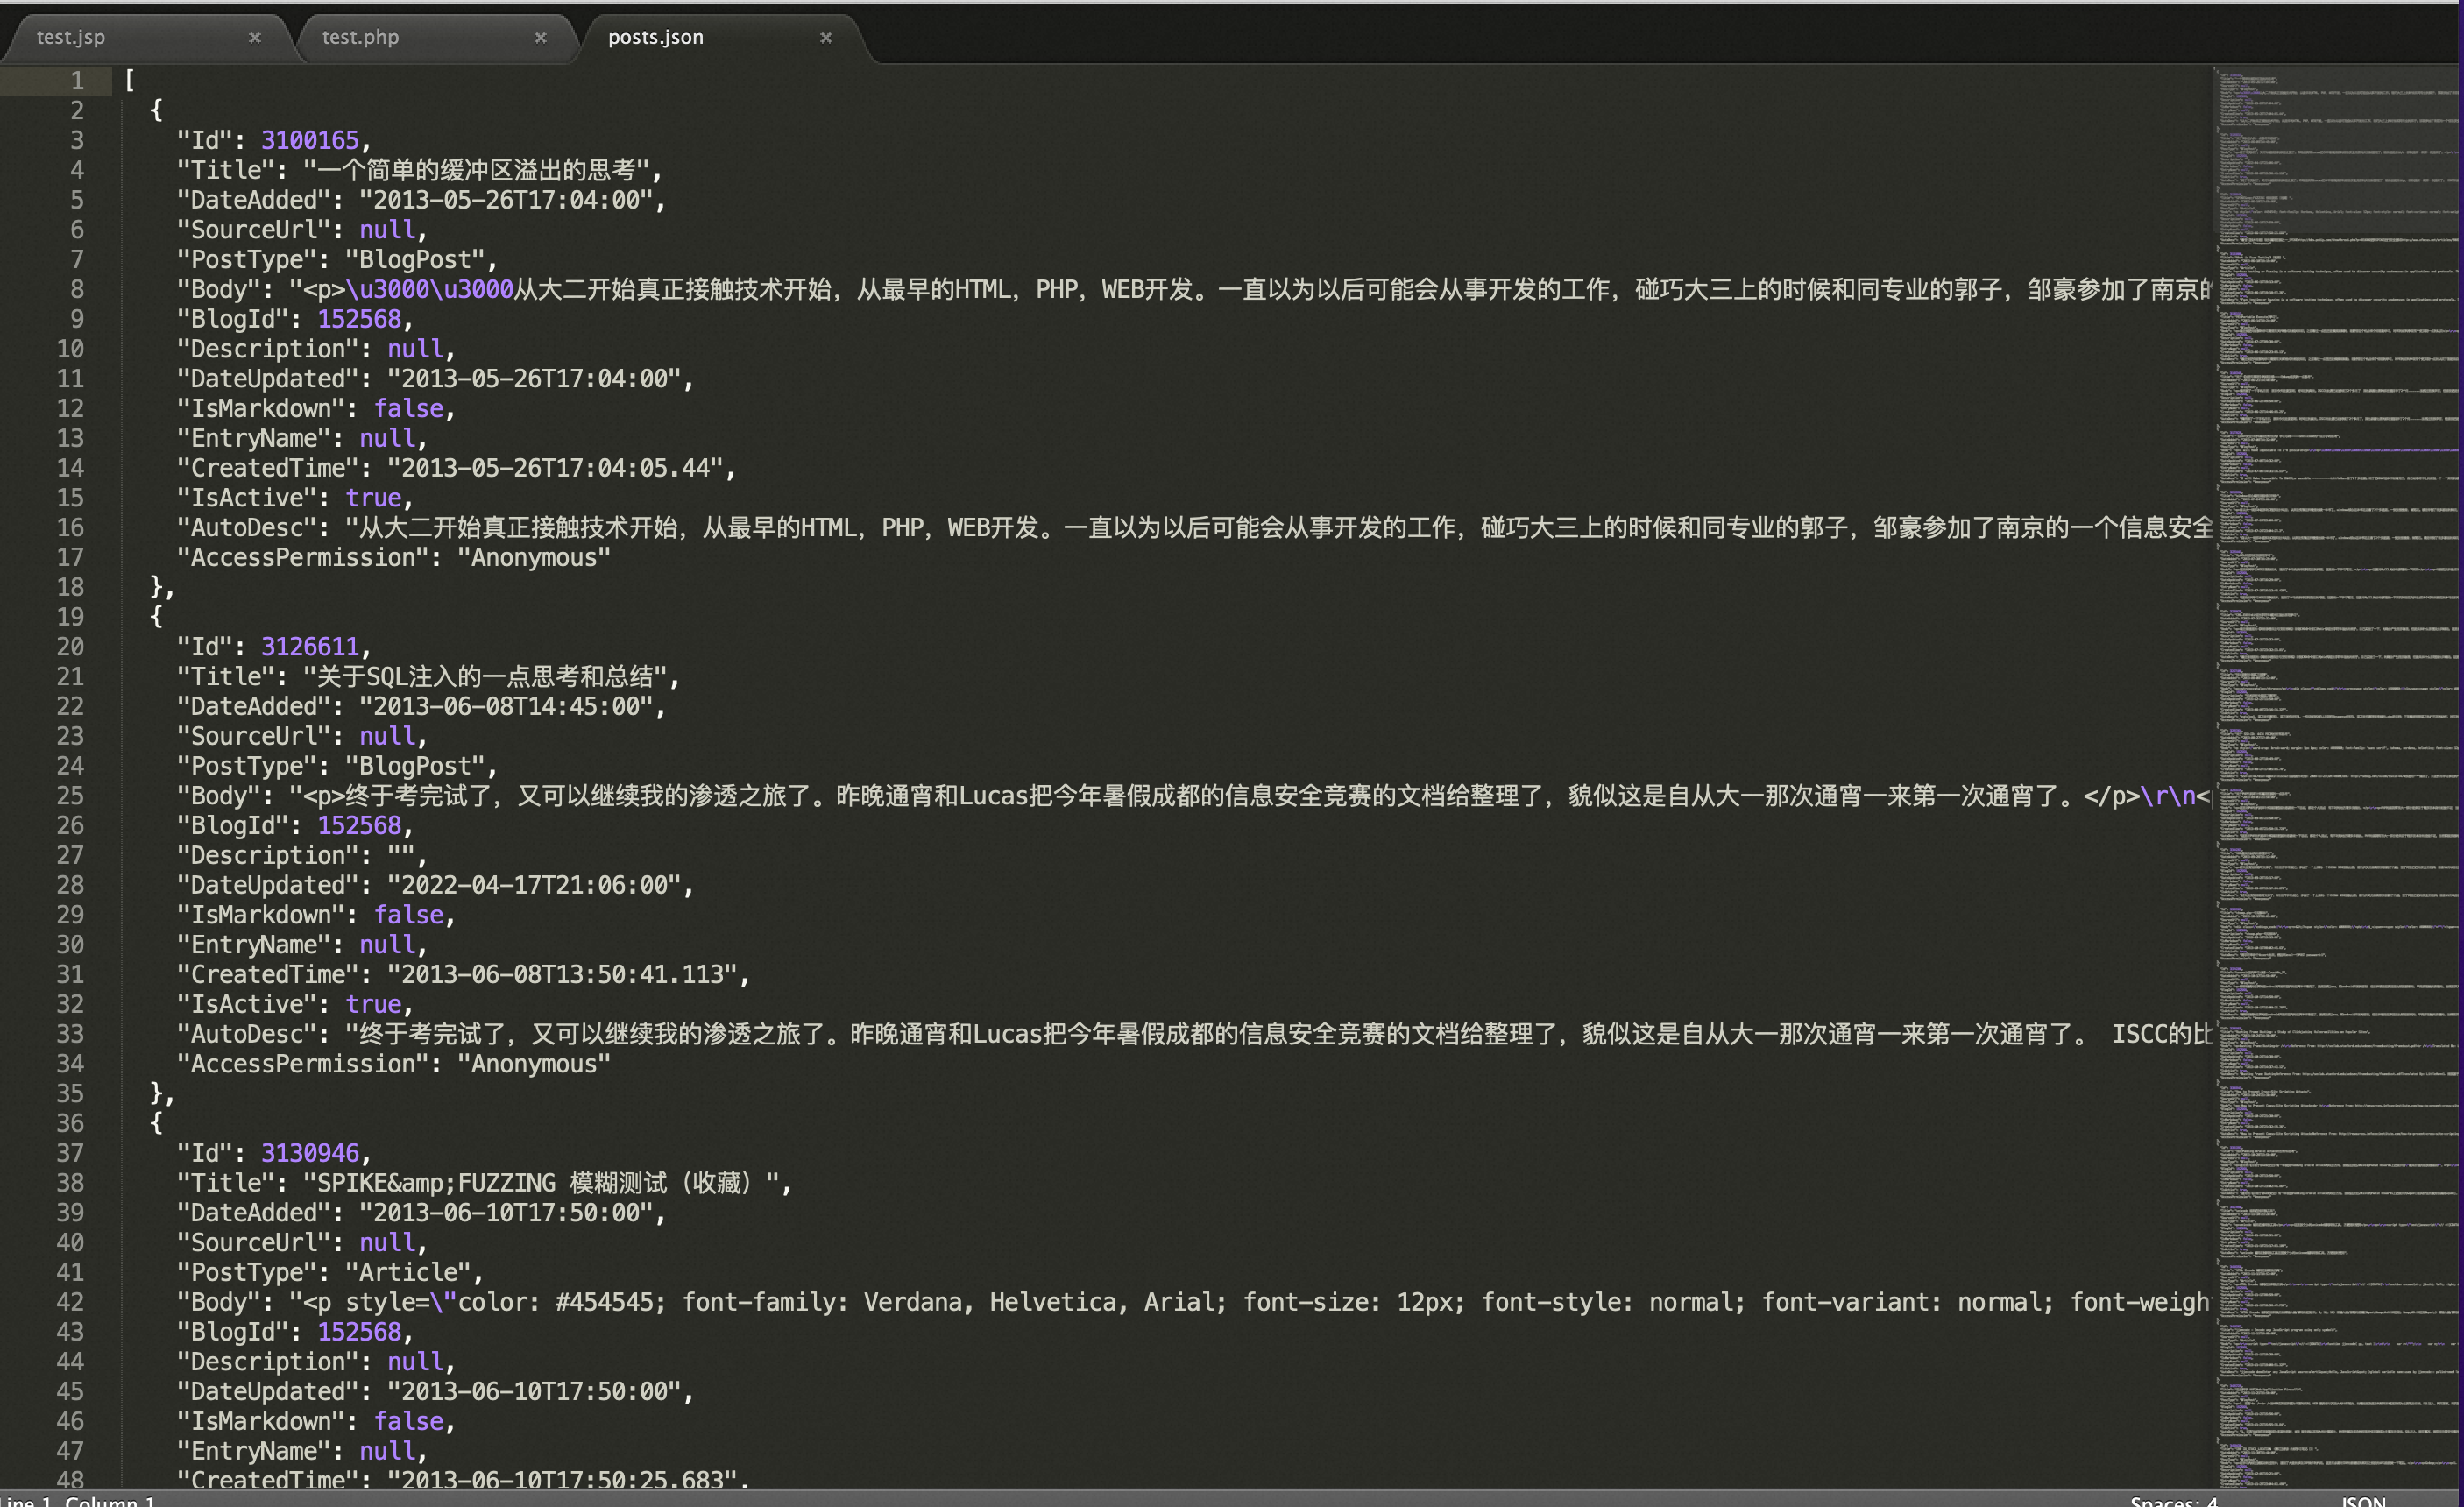Image resolution: width=2464 pixels, height=1507 pixels.
Task: Switch to the test.jsp tab
Action: 71,37
